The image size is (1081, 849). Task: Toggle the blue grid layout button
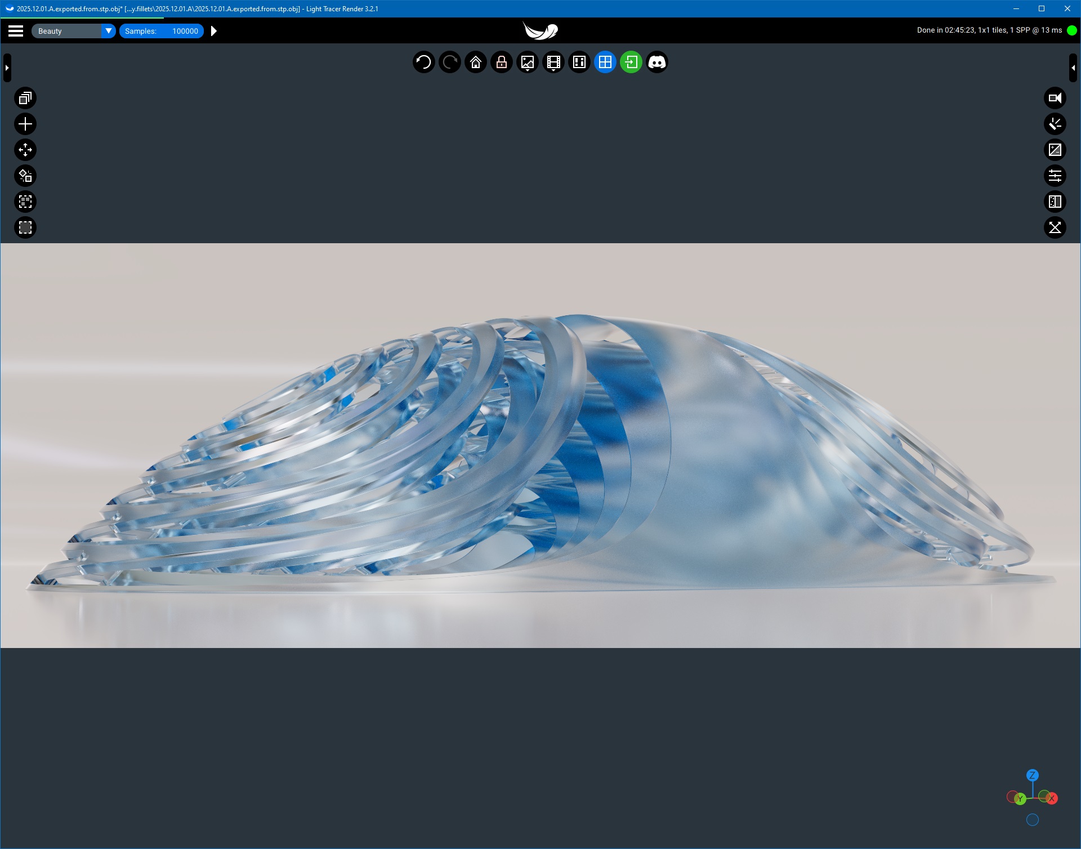click(x=605, y=62)
